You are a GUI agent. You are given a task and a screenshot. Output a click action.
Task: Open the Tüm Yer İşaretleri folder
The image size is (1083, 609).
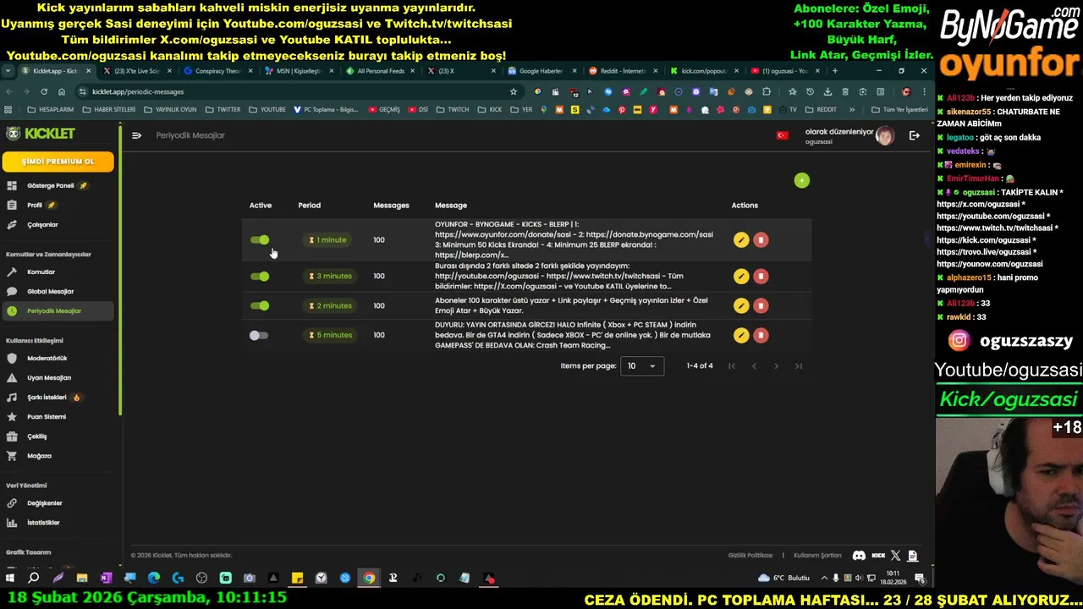899,110
